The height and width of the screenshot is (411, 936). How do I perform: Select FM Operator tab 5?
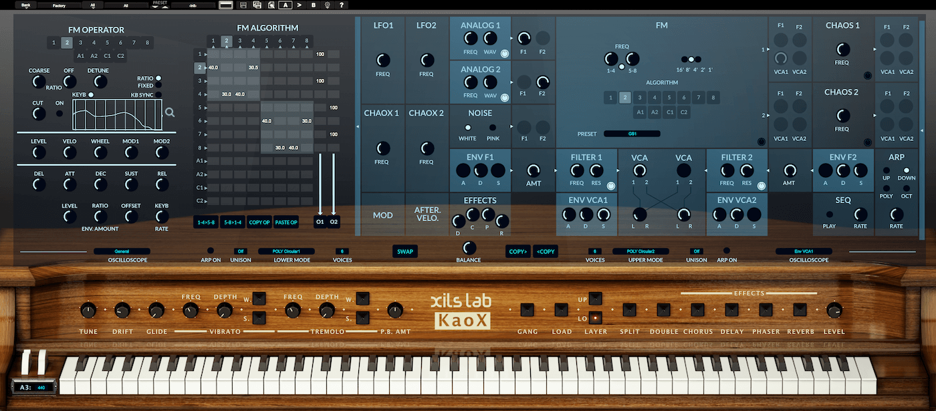pos(108,43)
